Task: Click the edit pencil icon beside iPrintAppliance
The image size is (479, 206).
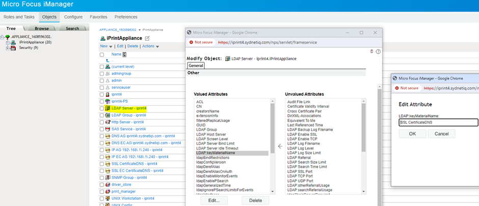Action: [147, 39]
